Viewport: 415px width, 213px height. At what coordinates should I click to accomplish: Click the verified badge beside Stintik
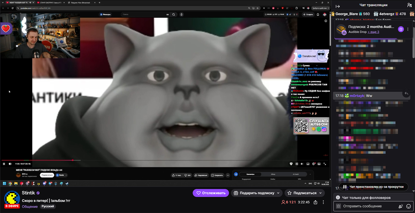click(x=38, y=193)
